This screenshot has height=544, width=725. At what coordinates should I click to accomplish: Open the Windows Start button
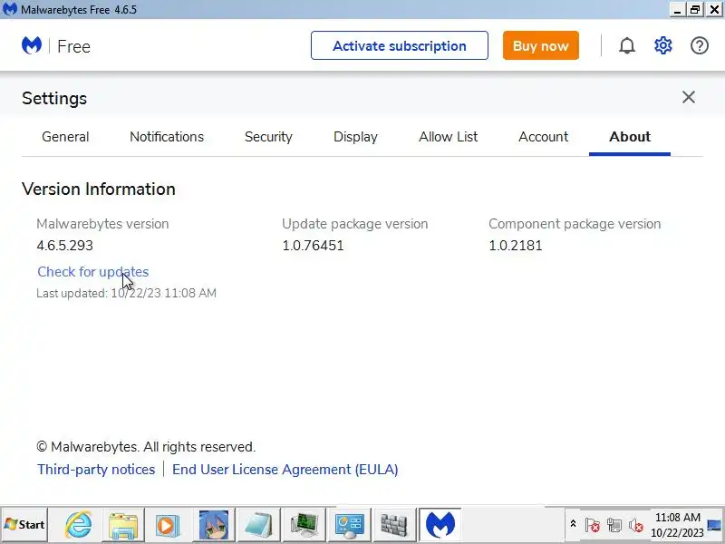click(x=24, y=525)
